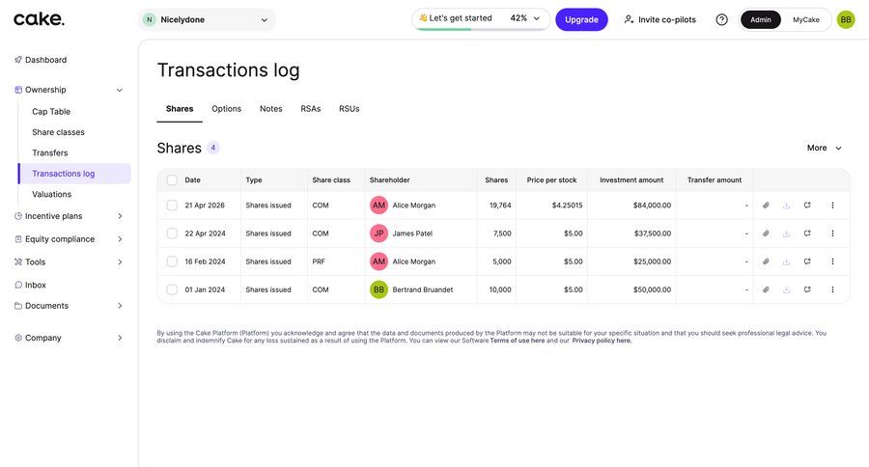Viewport: 869px width, 467px height.
Task: Open three-dot menu for the 21 Apr 2026 transaction
Action: pyautogui.click(x=832, y=205)
